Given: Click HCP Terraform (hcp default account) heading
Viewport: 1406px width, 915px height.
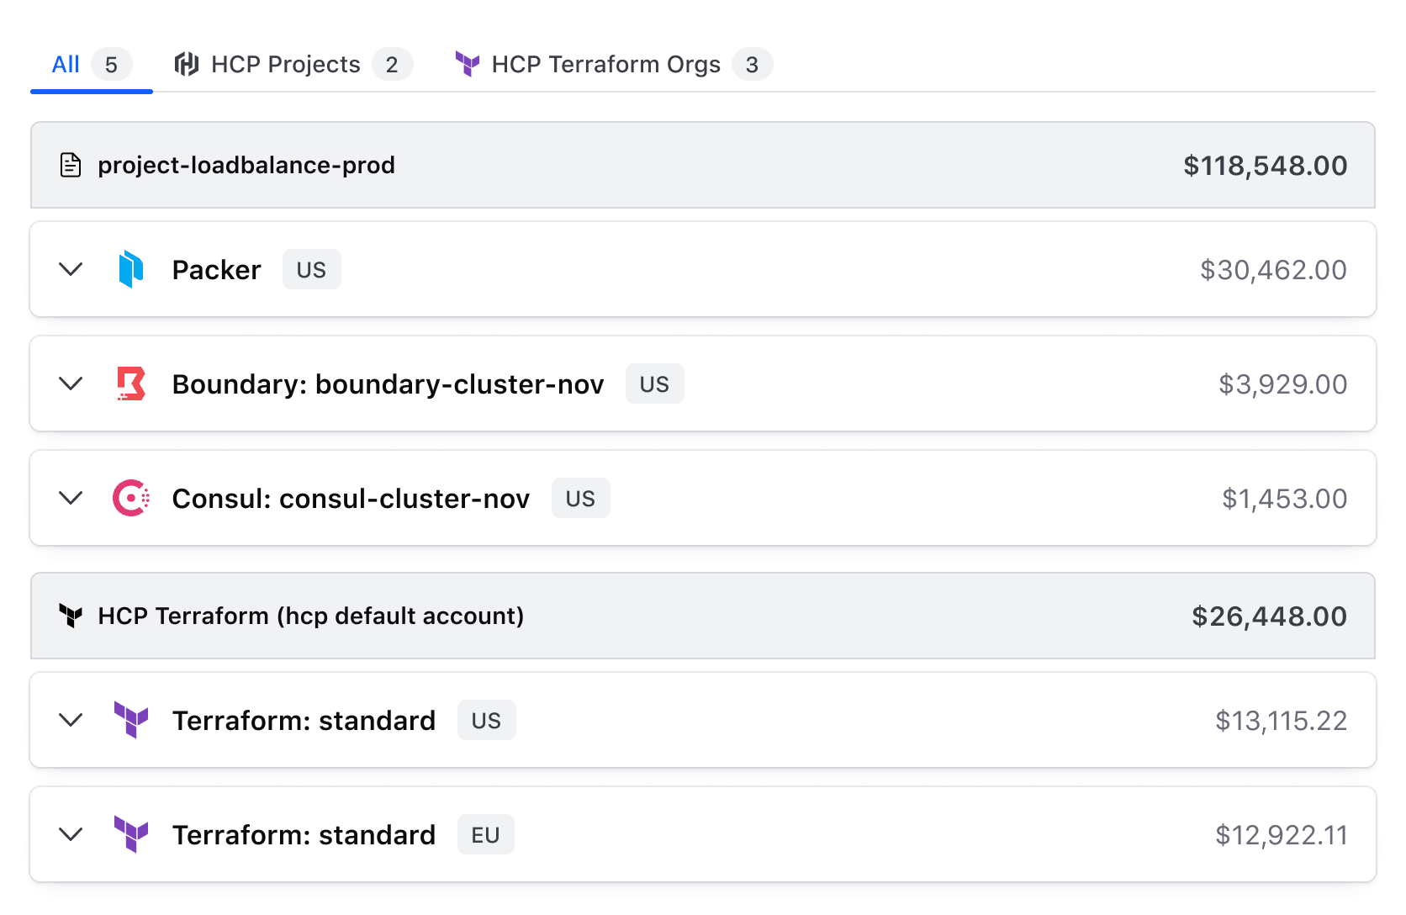Looking at the screenshot, I should tap(310, 616).
